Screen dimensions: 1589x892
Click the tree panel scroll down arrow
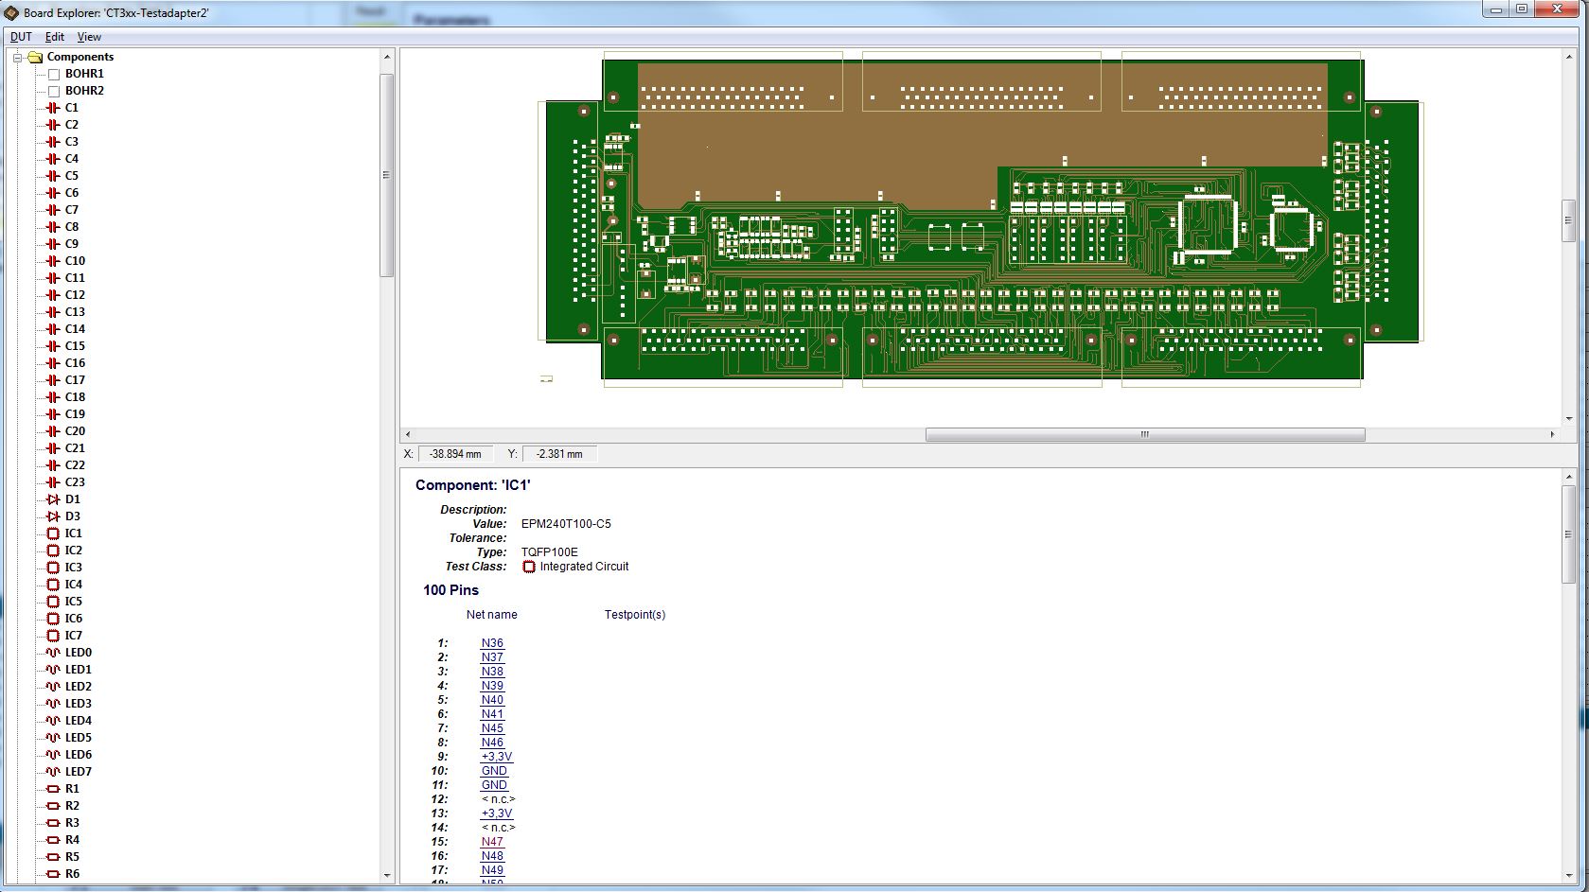click(x=386, y=876)
